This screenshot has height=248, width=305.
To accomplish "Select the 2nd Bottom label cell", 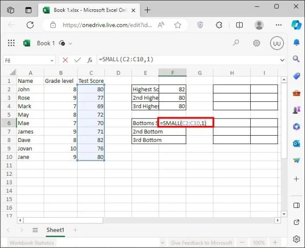I will pos(145,131).
